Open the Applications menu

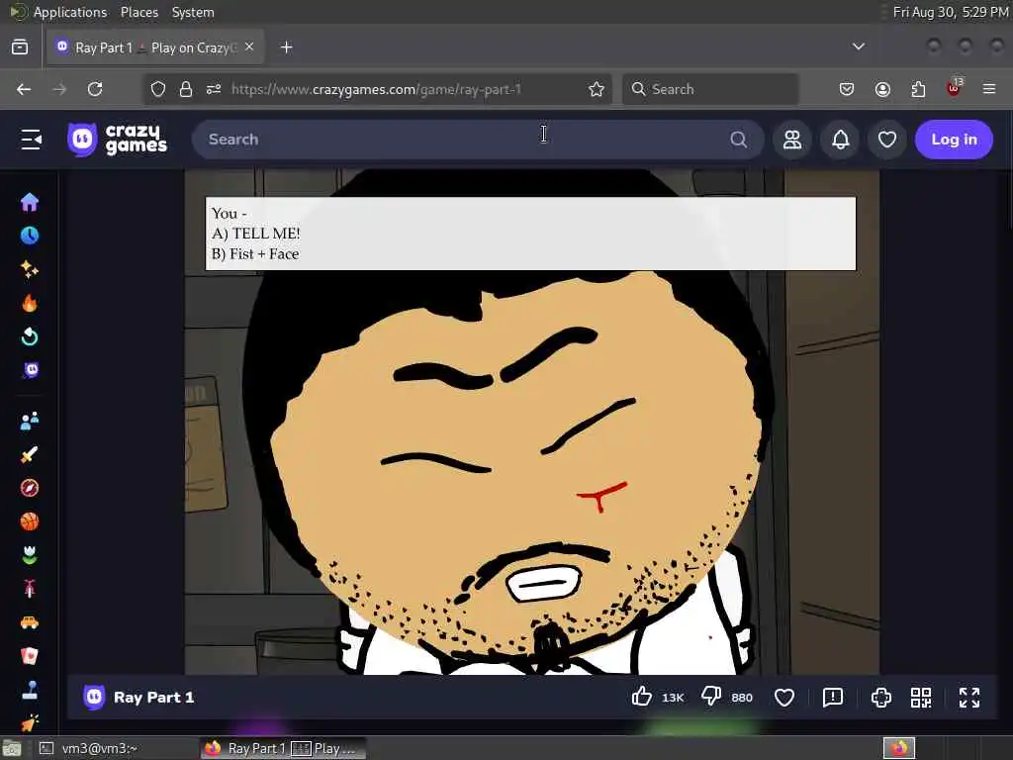[x=70, y=12]
